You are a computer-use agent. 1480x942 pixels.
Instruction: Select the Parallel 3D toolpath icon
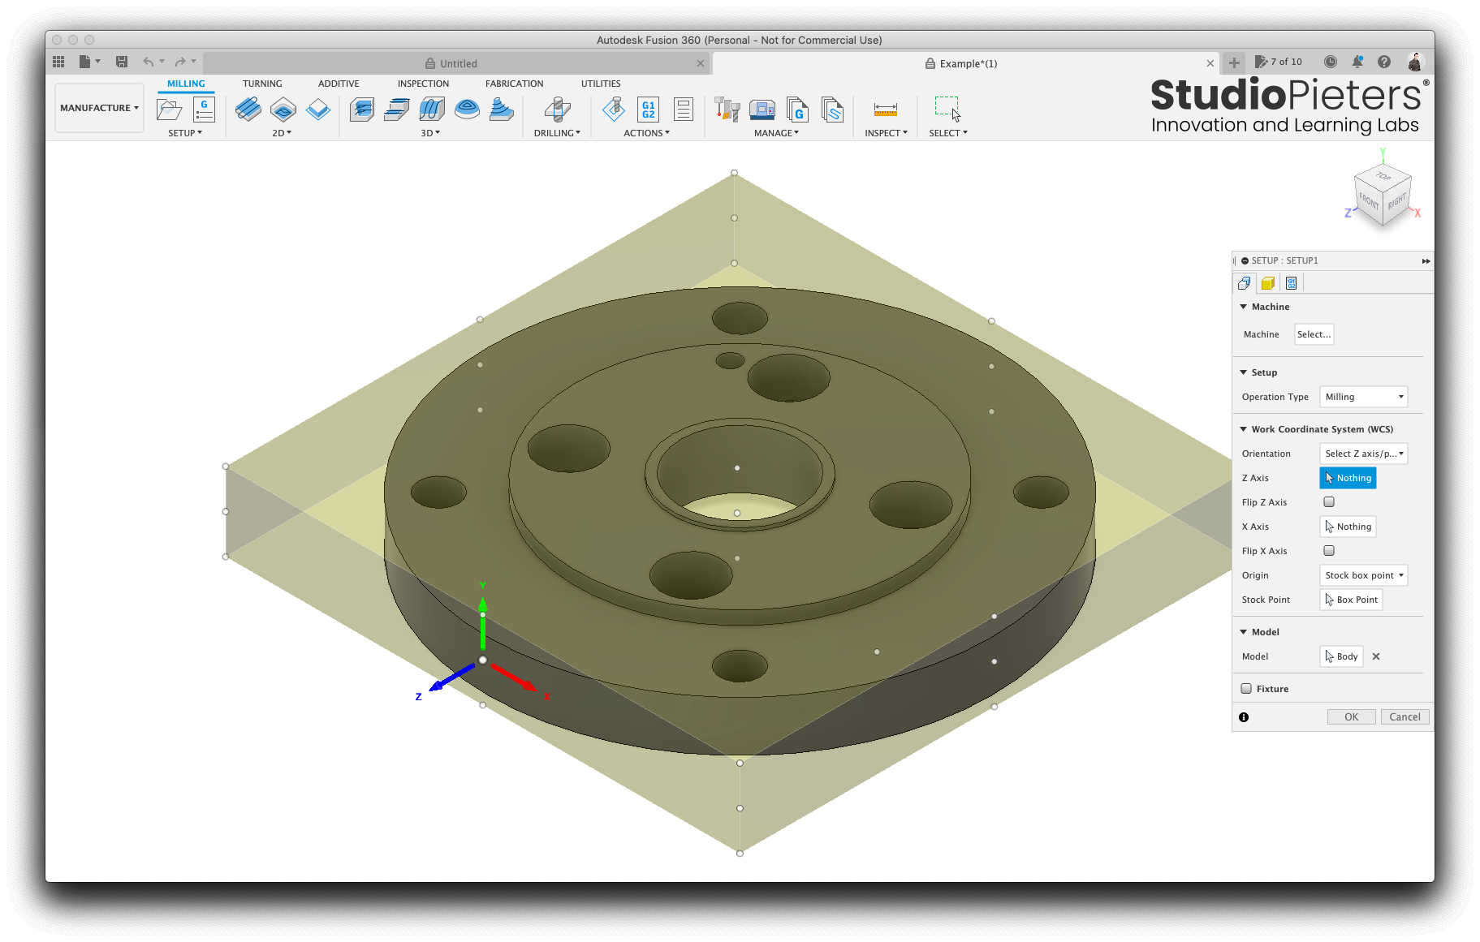[432, 109]
